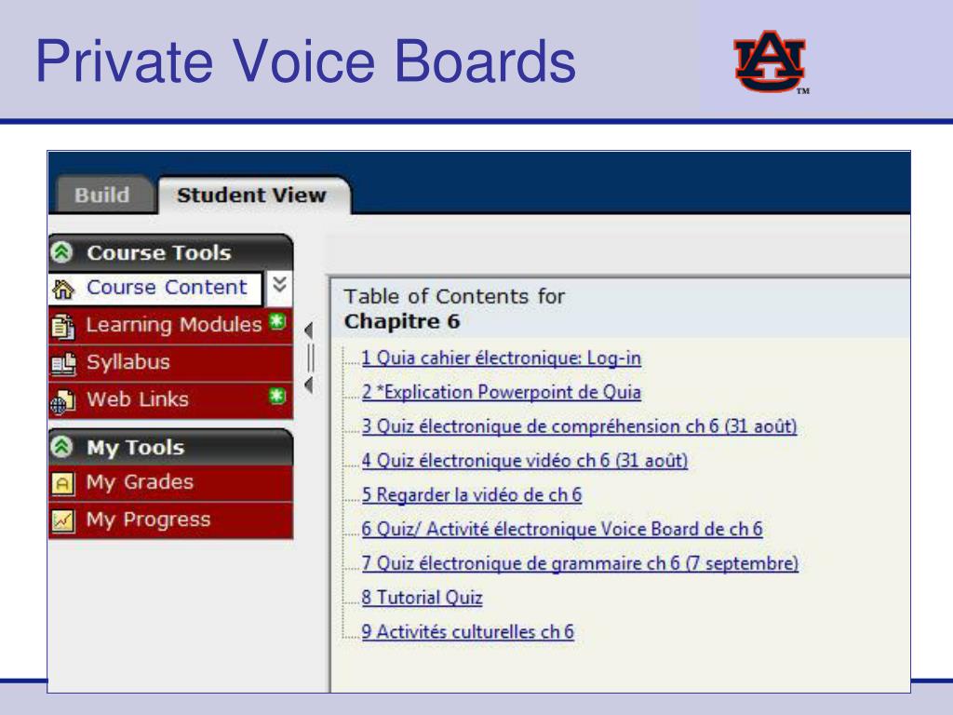The image size is (953, 715).
Task: Click the My Grades icon
Action: 63,484
